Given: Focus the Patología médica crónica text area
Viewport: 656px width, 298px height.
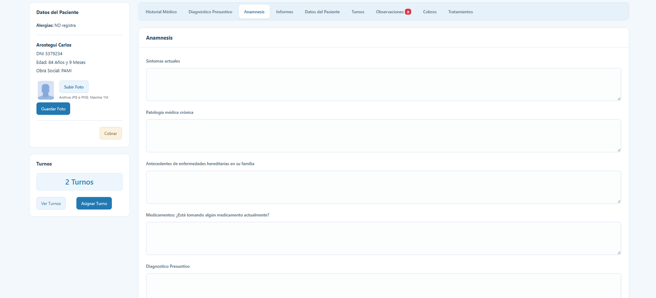Looking at the screenshot, I should point(383,136).
